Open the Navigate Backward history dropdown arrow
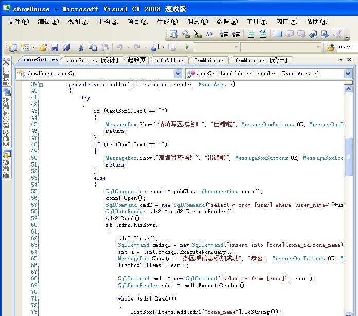Viewport: 358px width, 316px height. click(x=163, y=47)
